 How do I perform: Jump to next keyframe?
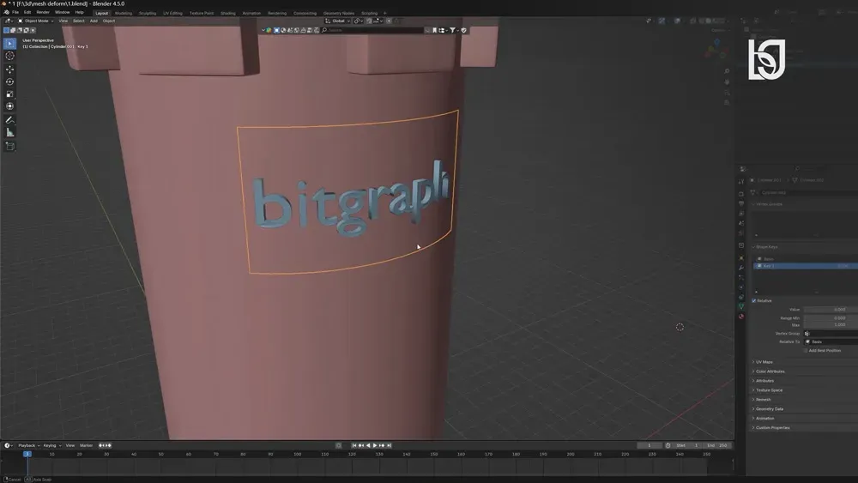pyautogui.click(x=382, y=445)
